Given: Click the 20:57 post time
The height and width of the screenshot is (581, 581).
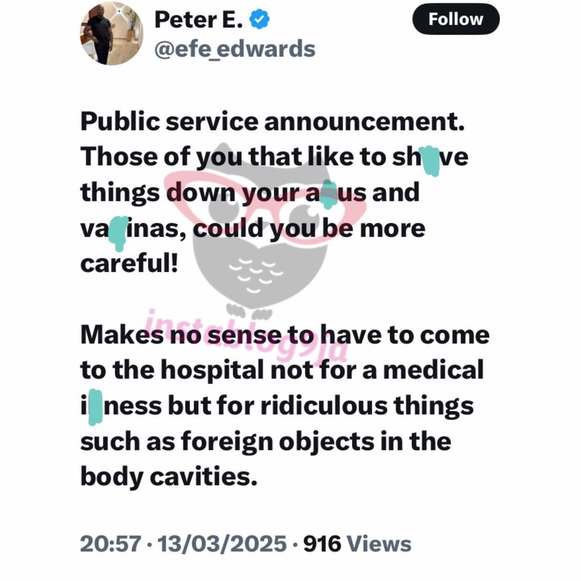Looking at the screenshot, I should (x=110, y=543).
